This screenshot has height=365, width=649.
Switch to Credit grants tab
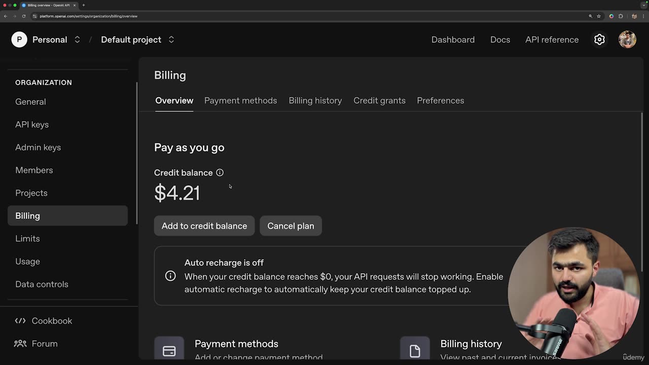click(379, 100)
